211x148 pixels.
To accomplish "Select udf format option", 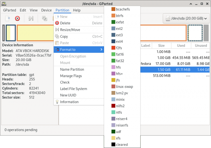I will (122, 132).
